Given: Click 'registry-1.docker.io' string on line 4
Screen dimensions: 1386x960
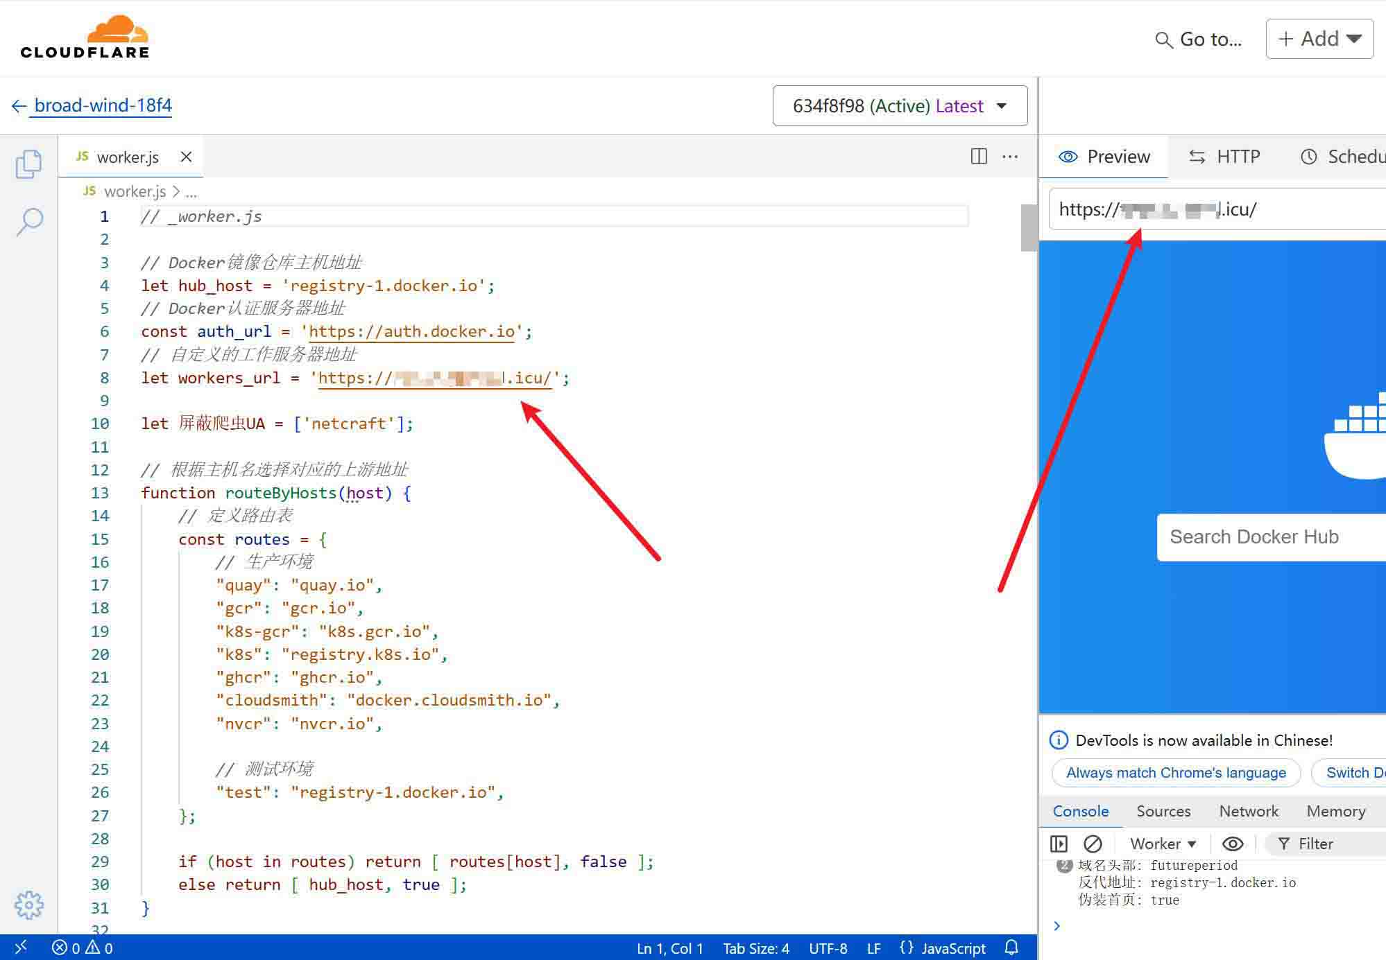Looking at the screenshot, I should (x=383, y=286).
